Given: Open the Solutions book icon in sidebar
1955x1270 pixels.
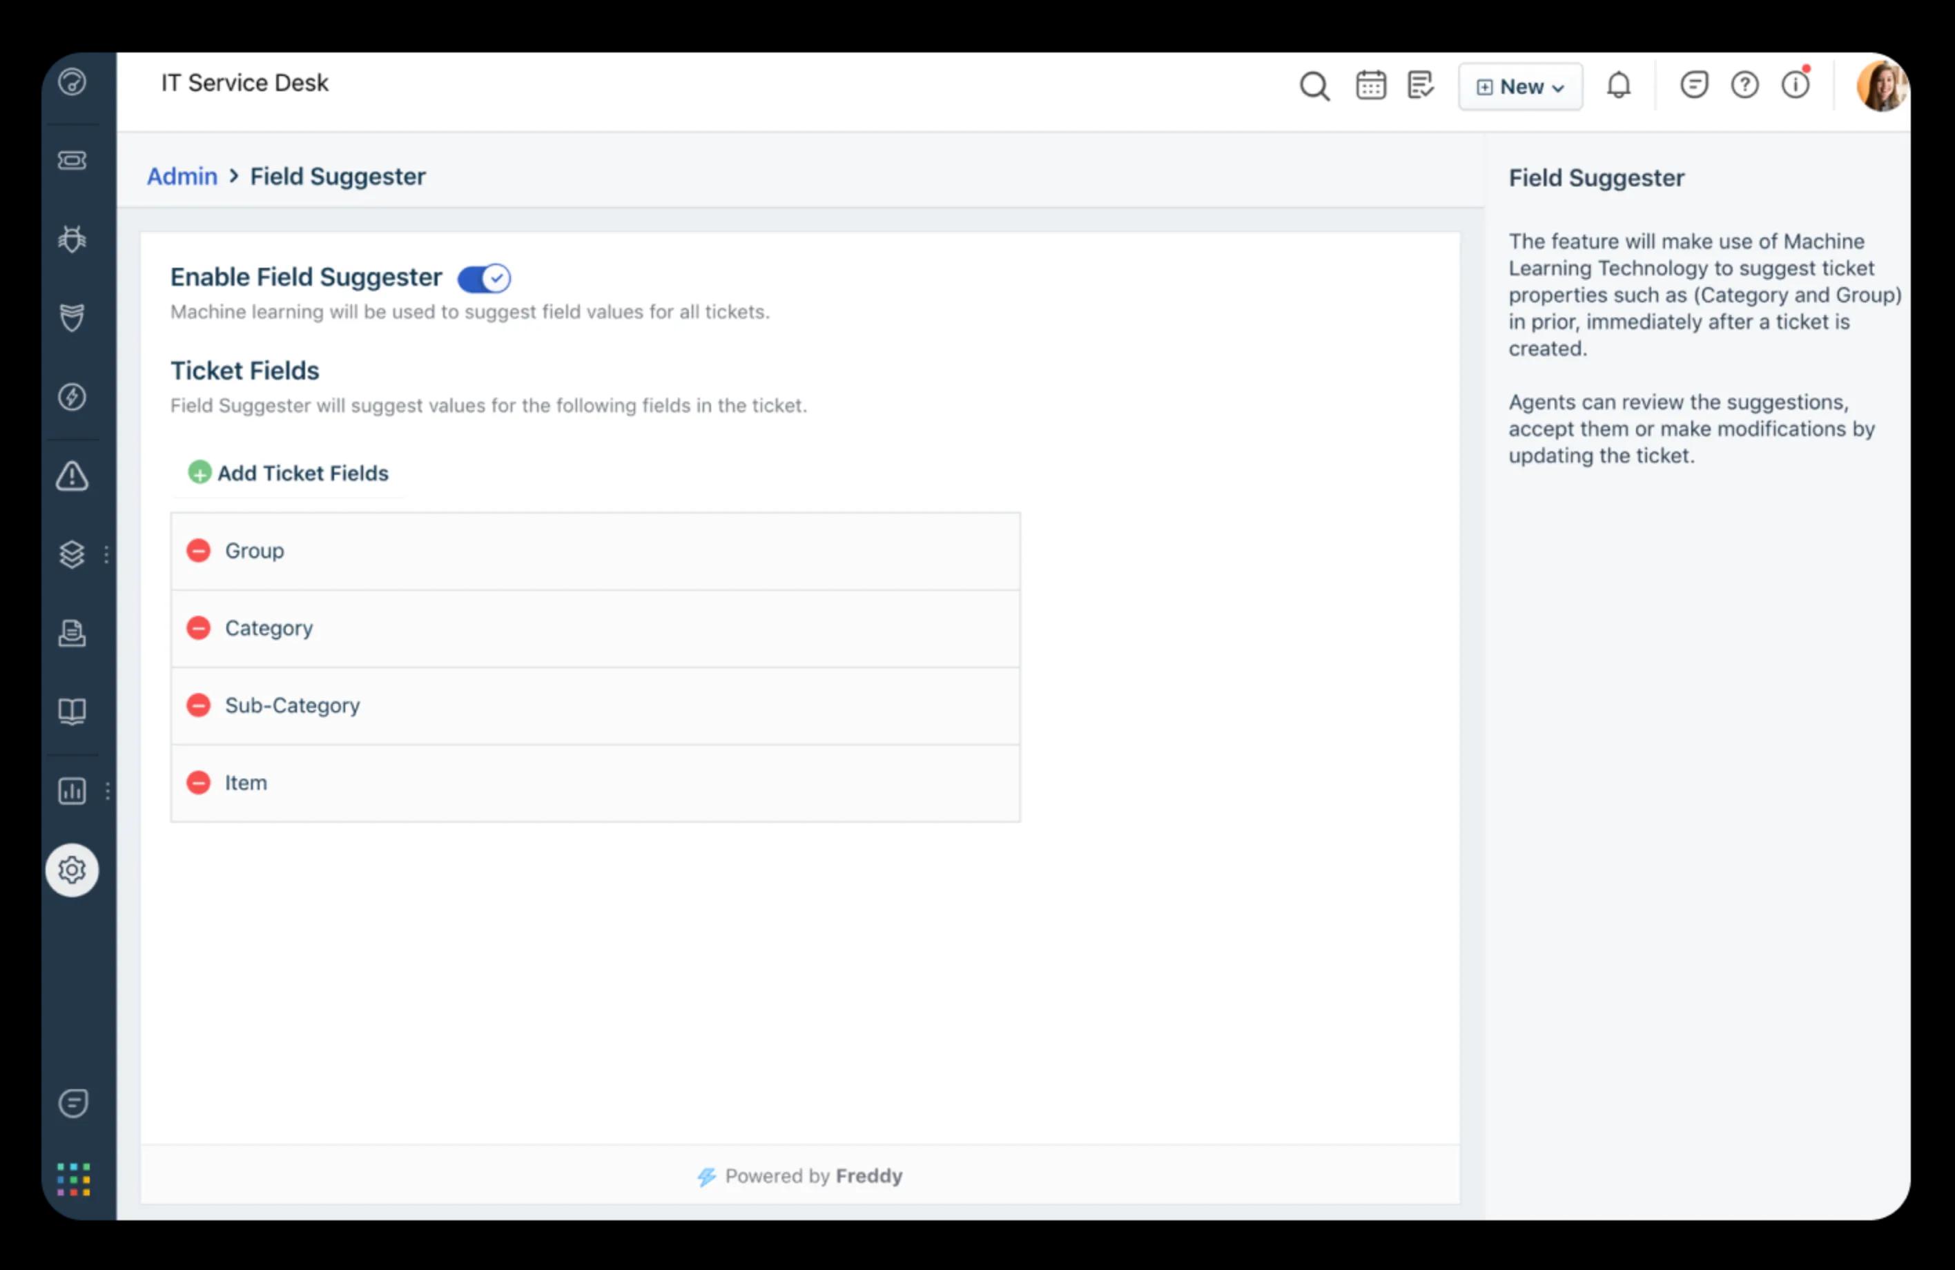Looking at the screenshot, I should pyautogui.click(x=72, y=712).
